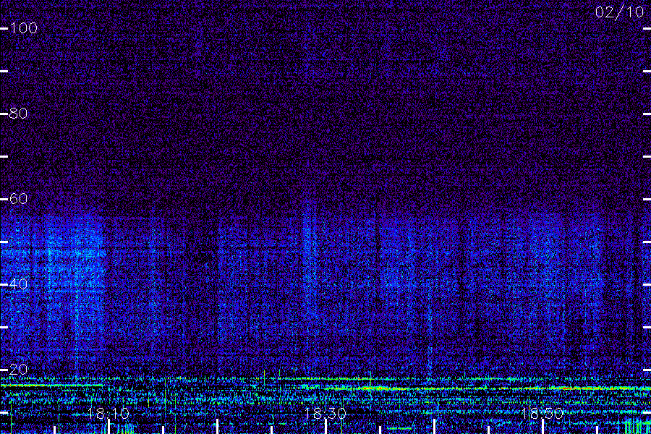This screenshot has width=651, height=434.
Task: Click the 80 frequency axis label
Action: pos(19,113)
